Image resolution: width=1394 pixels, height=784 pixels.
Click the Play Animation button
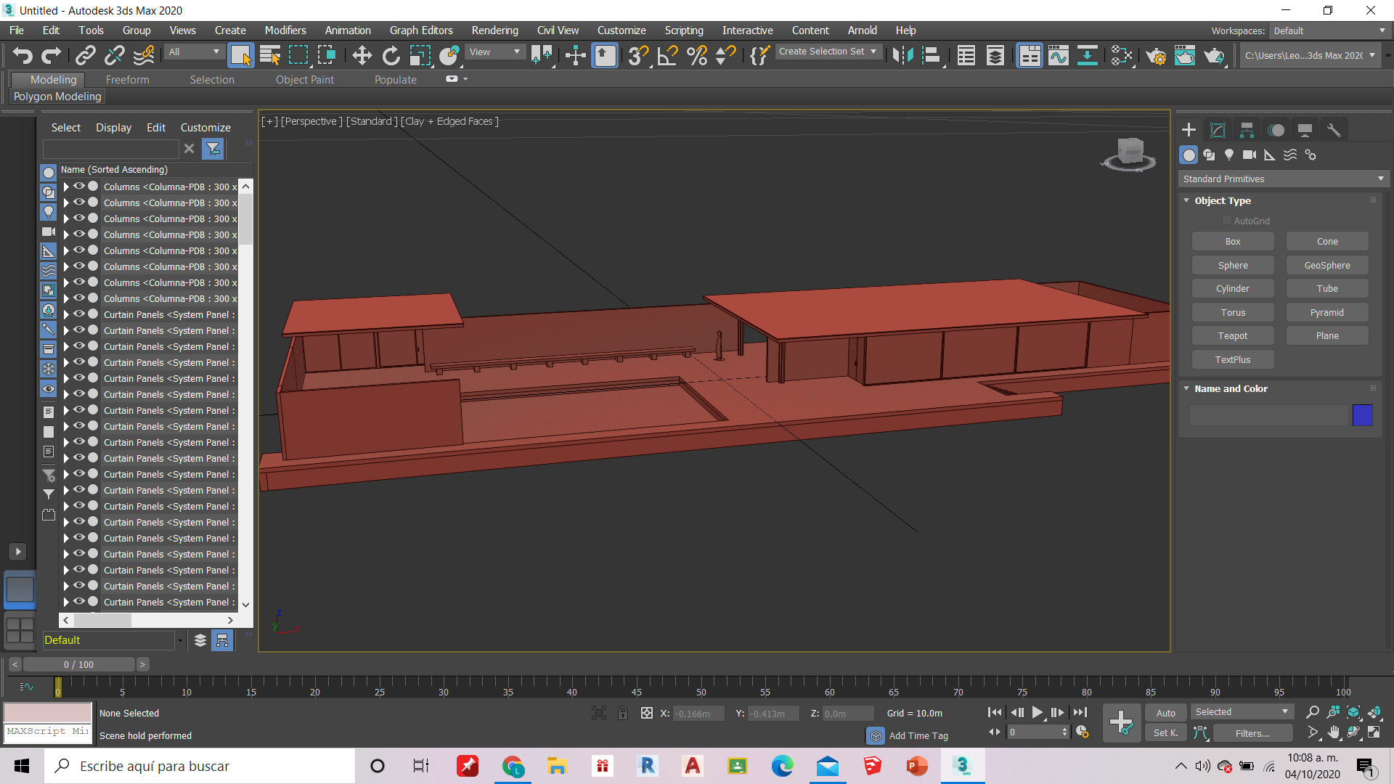tap(1037, 713)
